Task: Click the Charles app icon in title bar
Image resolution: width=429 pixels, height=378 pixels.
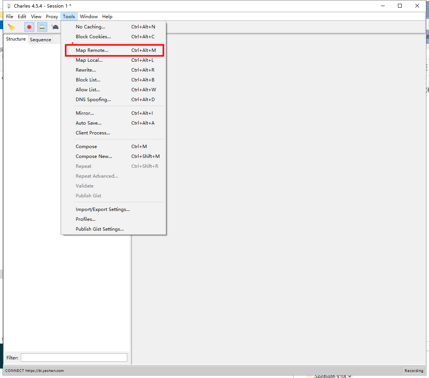Action: pos(9,6)
